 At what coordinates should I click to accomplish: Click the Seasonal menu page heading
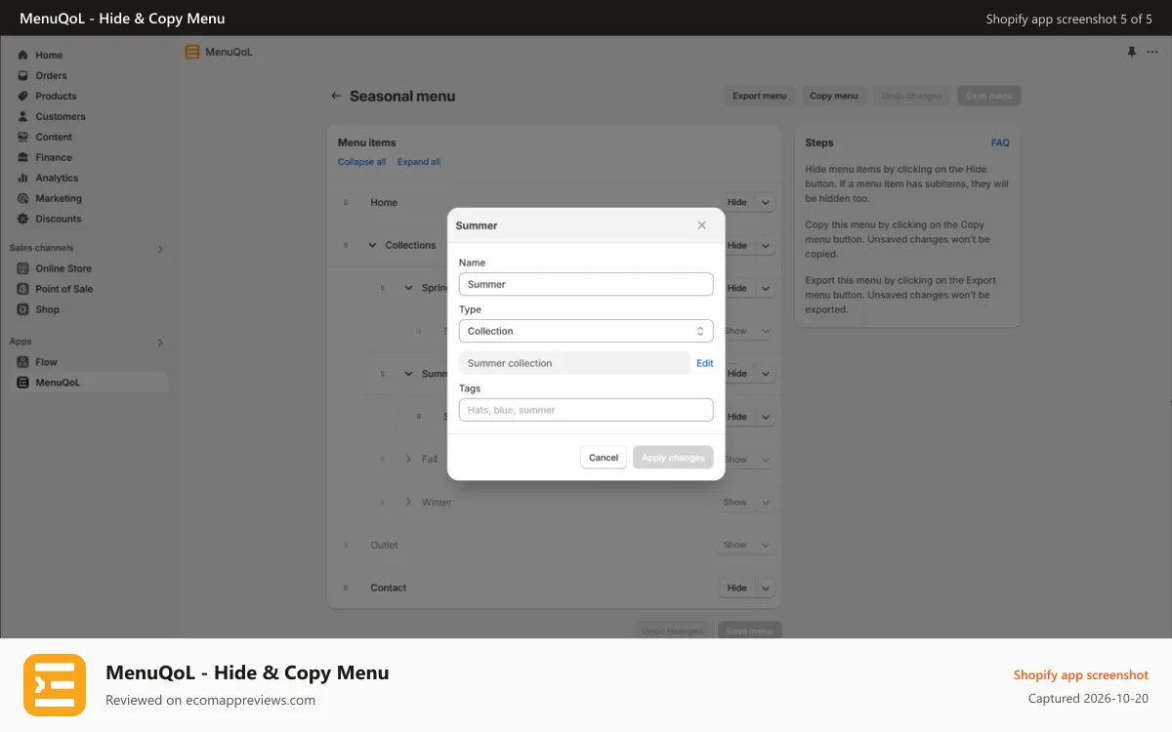pyautogui.click(x=402, y=96)
